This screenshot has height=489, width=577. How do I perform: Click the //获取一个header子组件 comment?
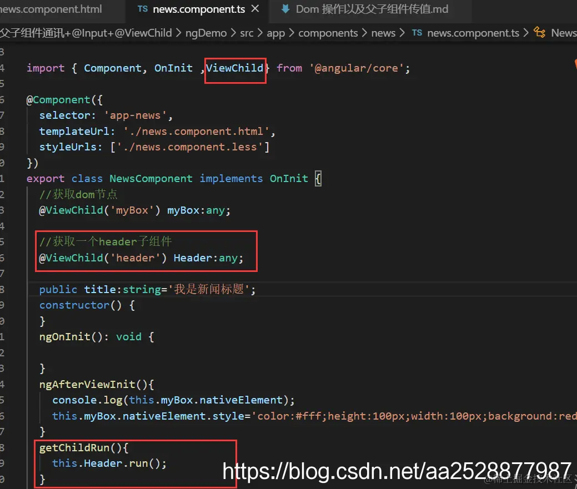[x=106, y=241]
